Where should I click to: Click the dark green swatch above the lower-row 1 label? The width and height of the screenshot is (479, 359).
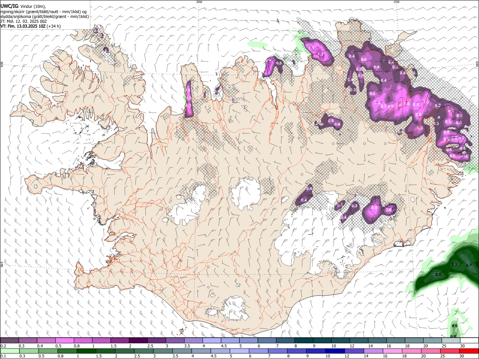pyautogui.click(x=87, y=351)
